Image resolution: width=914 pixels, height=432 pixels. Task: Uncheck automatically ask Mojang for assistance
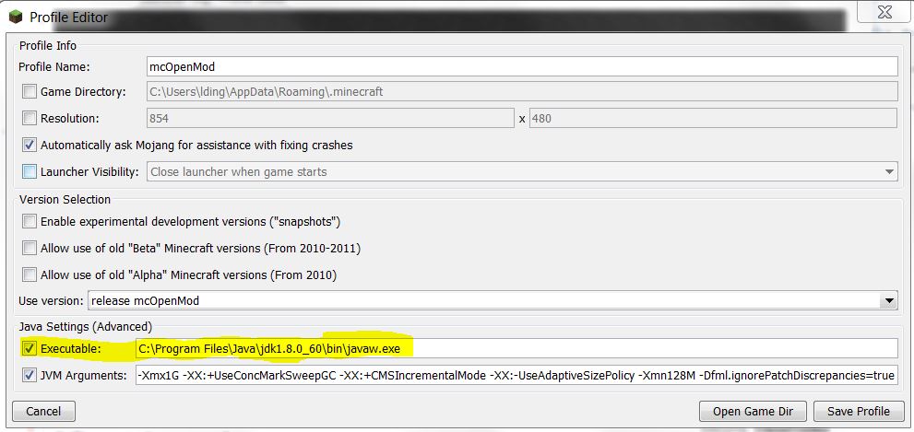(x=30, y=145)
